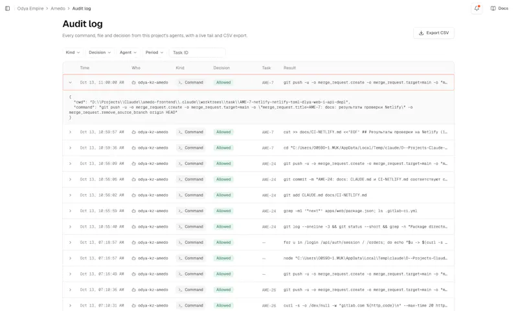518x311 pixels.
Task: Click the agent icon in the 07:18:57 AM row
Action: coord(134,242)
